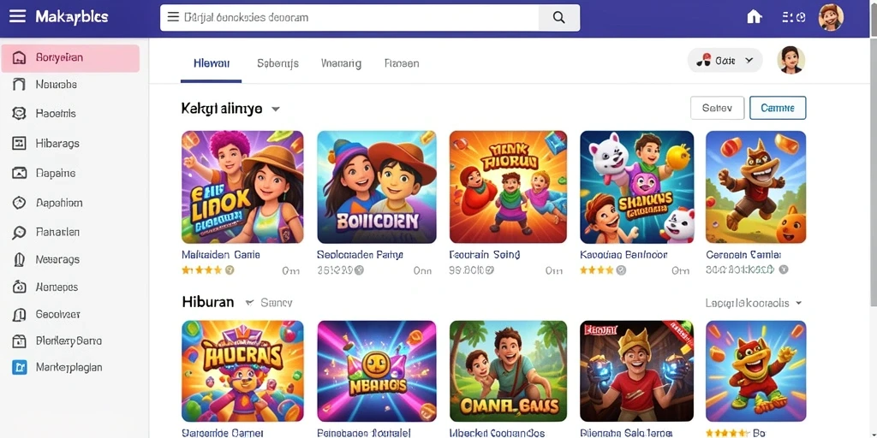Click the Nesarags sidebar icon
877x438 pixels.
pos(19,260)
